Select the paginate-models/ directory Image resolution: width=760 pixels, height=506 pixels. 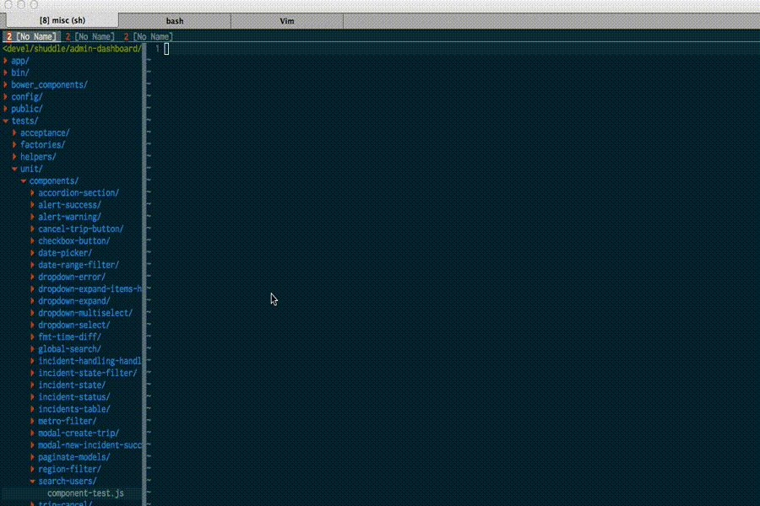point(74,457)
